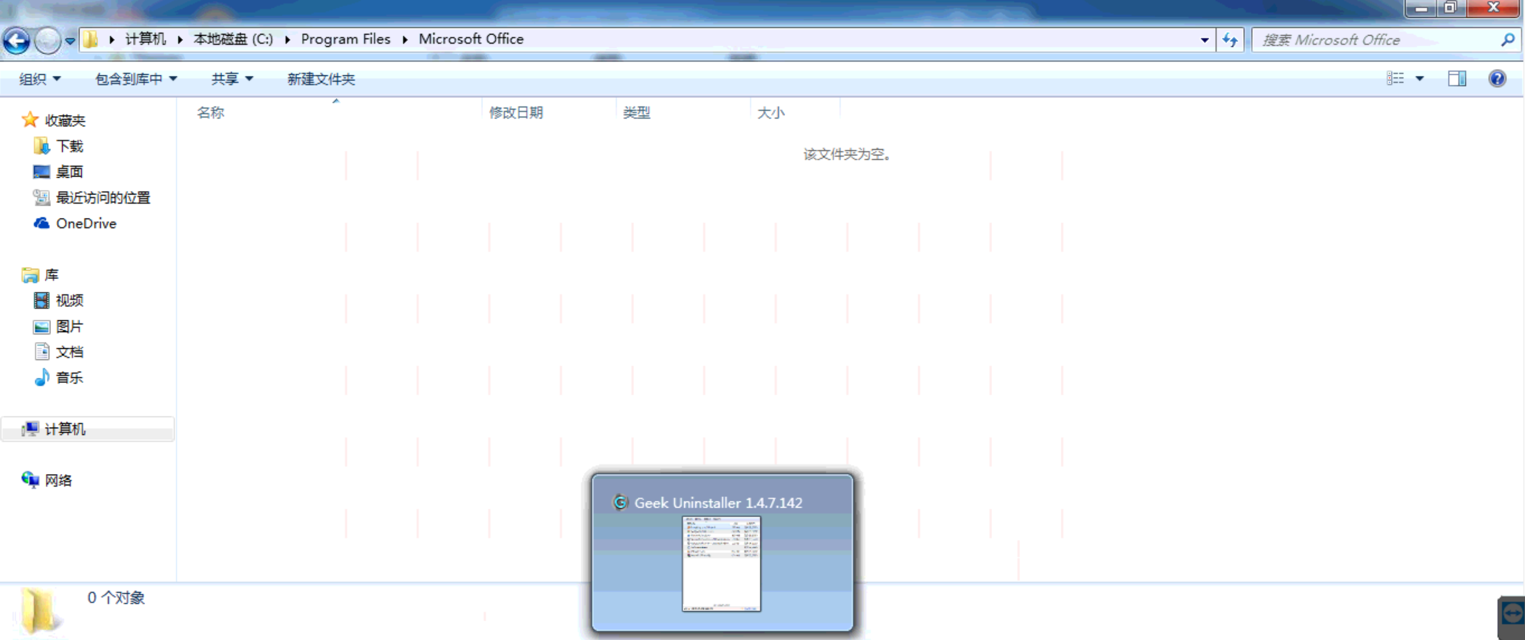
Task: Click the change view icon
Action: [x=1396, y=78]
